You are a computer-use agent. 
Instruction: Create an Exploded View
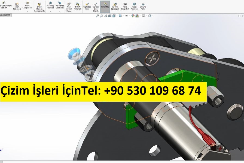pos(87,6)
